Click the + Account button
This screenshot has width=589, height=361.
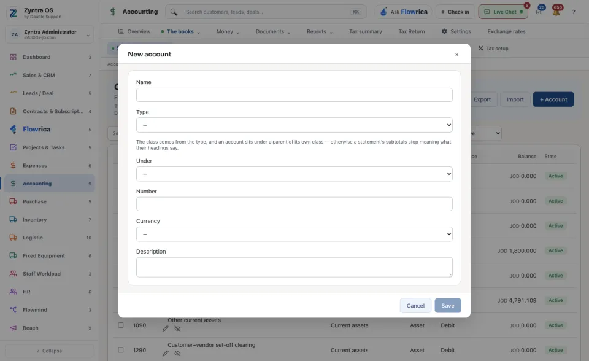(553, 99)
